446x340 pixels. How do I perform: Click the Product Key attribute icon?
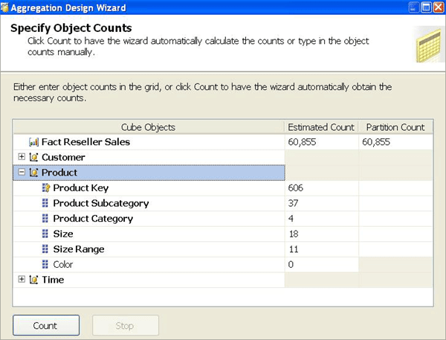point(45,188)
